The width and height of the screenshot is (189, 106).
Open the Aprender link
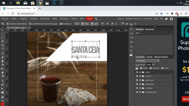[147, 19]
